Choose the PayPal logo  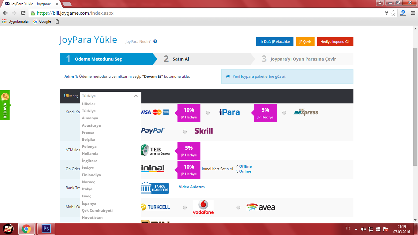[153, 131]
